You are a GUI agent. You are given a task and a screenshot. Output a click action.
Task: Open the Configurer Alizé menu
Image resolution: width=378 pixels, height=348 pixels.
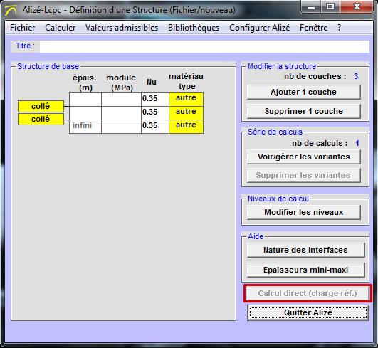[260, 28]
